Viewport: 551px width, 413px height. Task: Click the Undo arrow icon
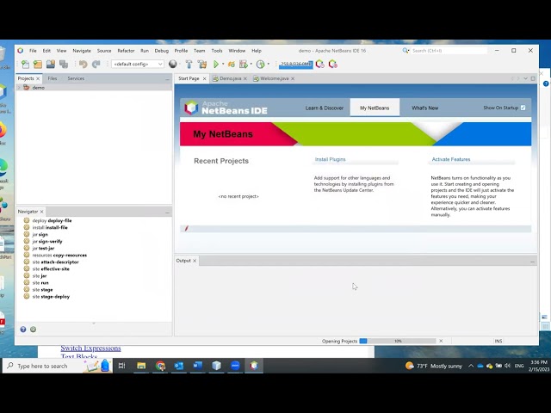[x=83, y=64]
